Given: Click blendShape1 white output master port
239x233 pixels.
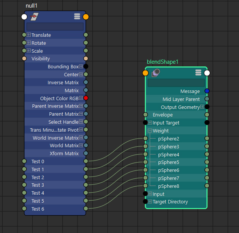Looking at the screenshot, I should [207, 73].
